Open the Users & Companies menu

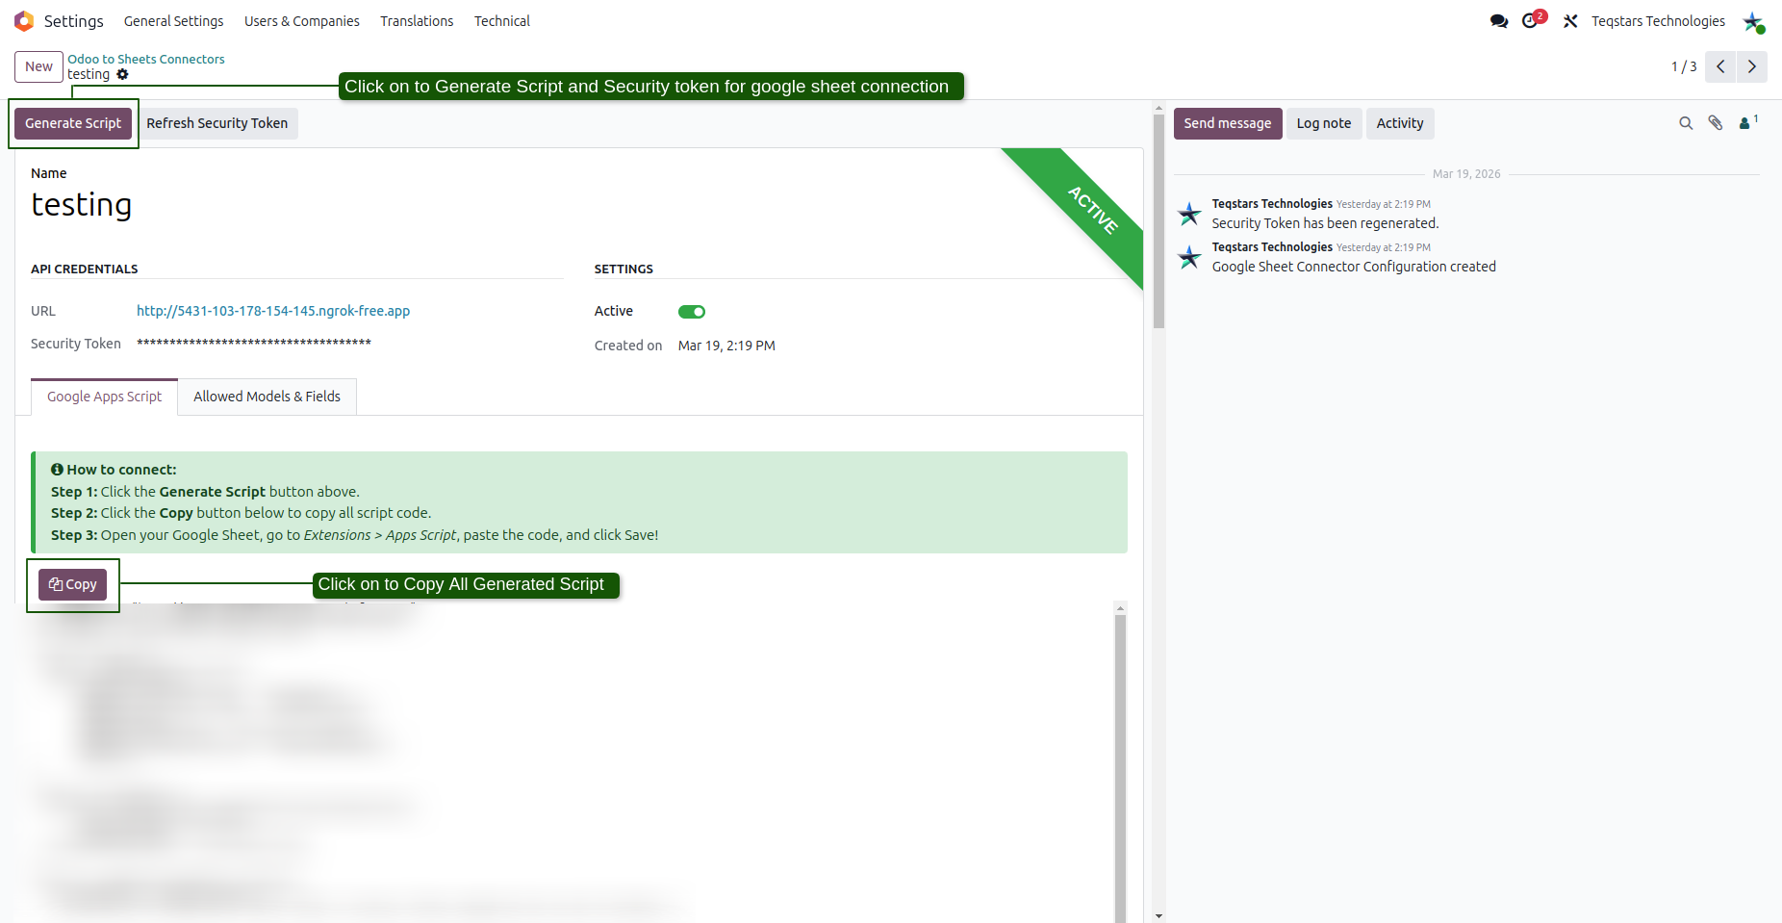pyautogui.click(x=302, y=21)
